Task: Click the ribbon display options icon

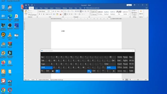Action: click(135, 5)
